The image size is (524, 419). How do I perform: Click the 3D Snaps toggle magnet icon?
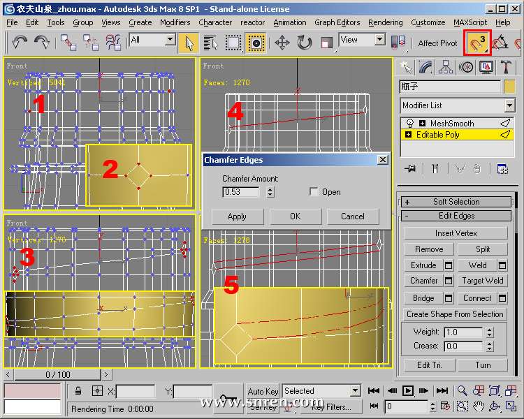tap(479, 43)
